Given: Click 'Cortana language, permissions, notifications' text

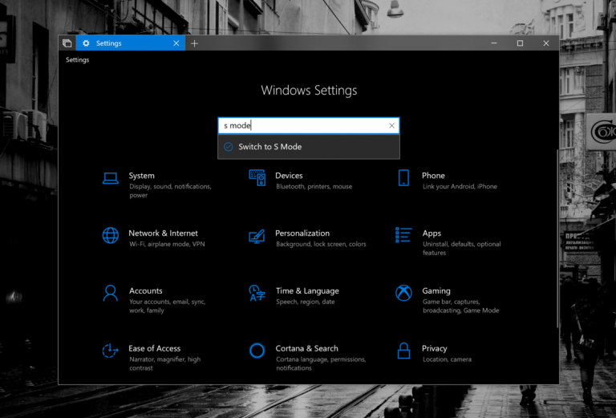Looking at the screenshot, I should click(321, 363).
